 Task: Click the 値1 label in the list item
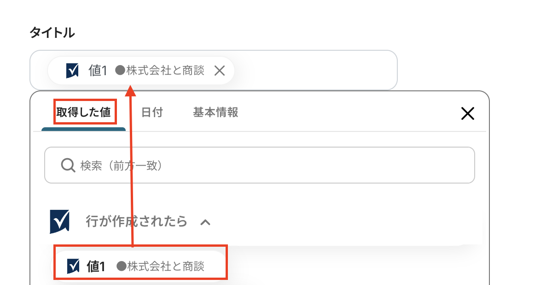tap(96, 266)
